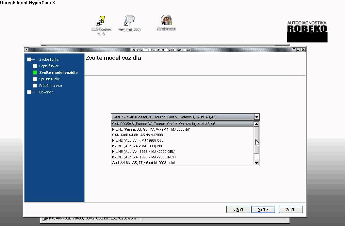
Task: Go back with the Zpět button
Action: tap(238, 210)
